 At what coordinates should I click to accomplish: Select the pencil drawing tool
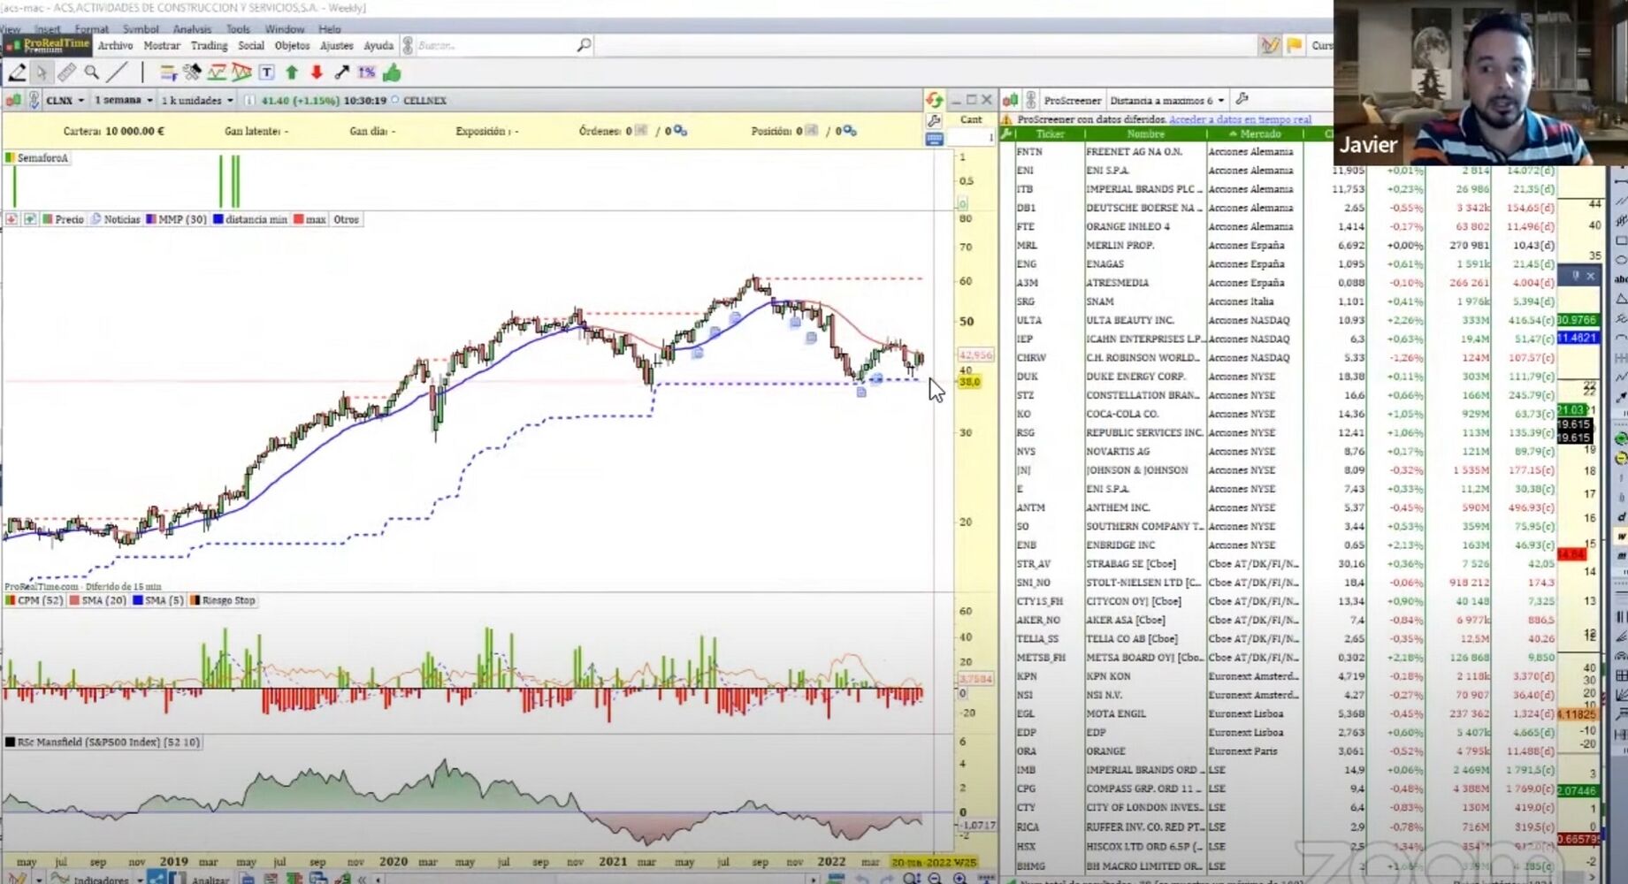(17, 72)
